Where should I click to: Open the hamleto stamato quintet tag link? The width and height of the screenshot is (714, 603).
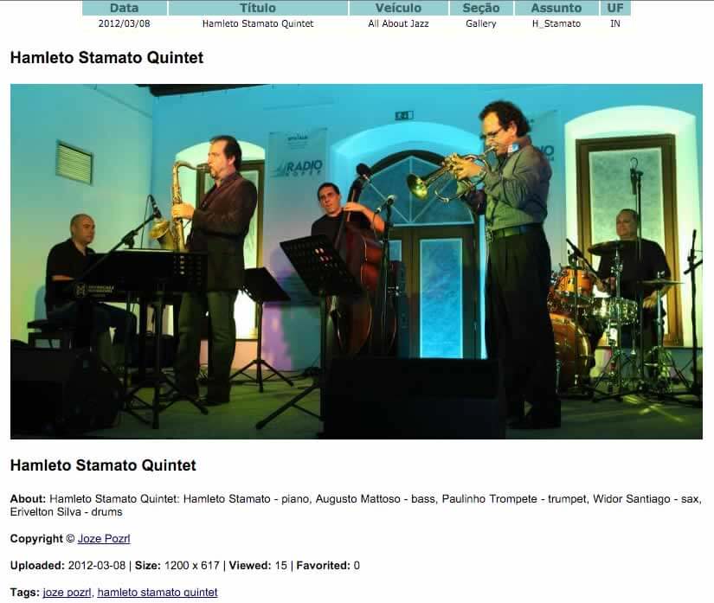click(158, 592)
